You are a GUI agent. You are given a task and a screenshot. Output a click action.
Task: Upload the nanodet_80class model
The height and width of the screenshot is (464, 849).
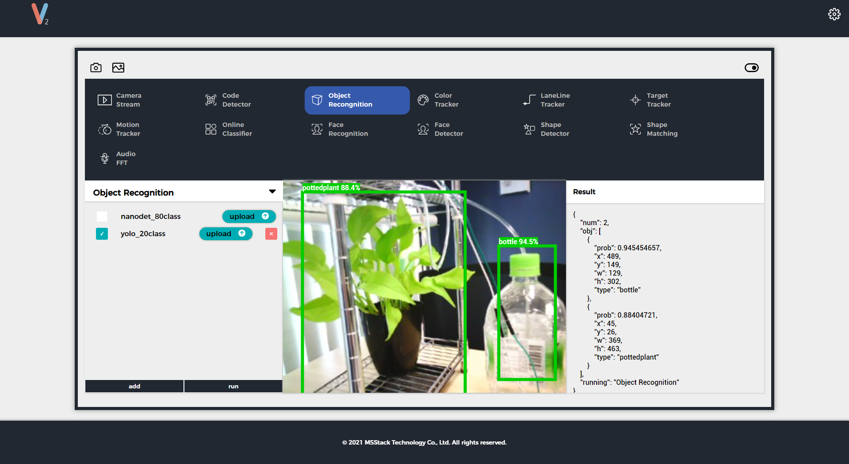click(x=249, y=216)
